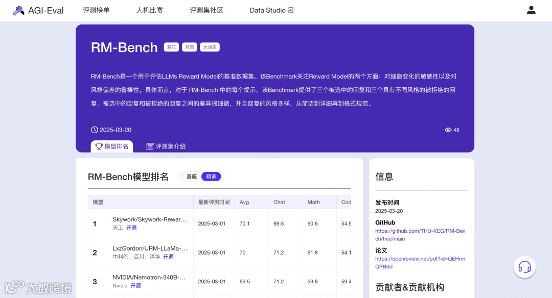Open the Skywork/Skywork-Rewar… model entry

point(149,219)
